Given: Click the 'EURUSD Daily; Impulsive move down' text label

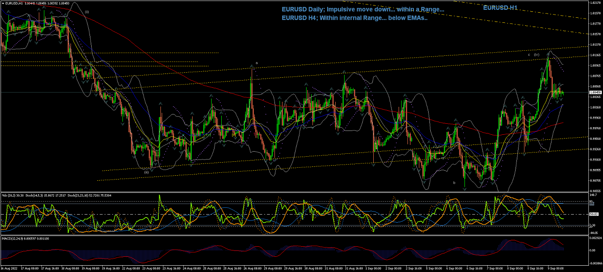Looking at the screenshot, I should pyautogui.click(x=363, y=9).
